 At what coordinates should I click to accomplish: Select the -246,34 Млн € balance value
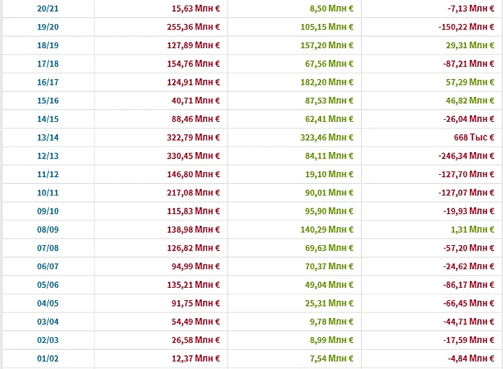click(466, 156)
